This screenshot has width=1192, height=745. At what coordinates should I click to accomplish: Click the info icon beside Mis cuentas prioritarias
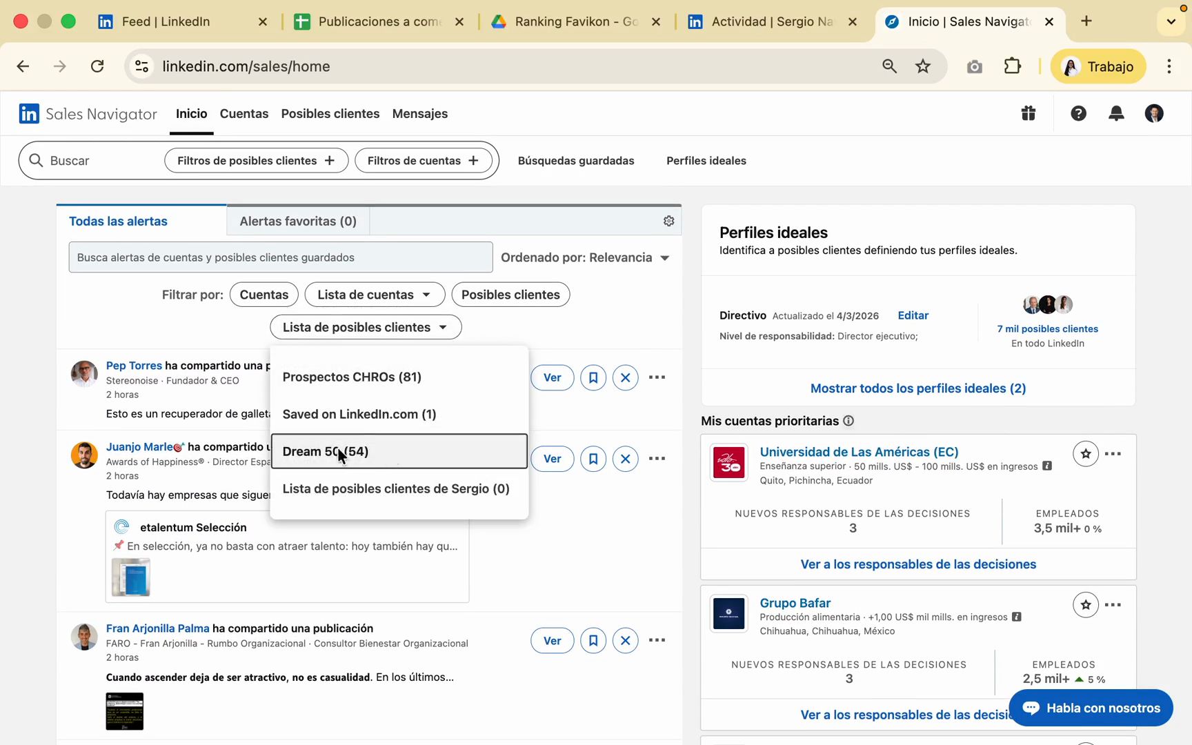click(x=849, y=421)
